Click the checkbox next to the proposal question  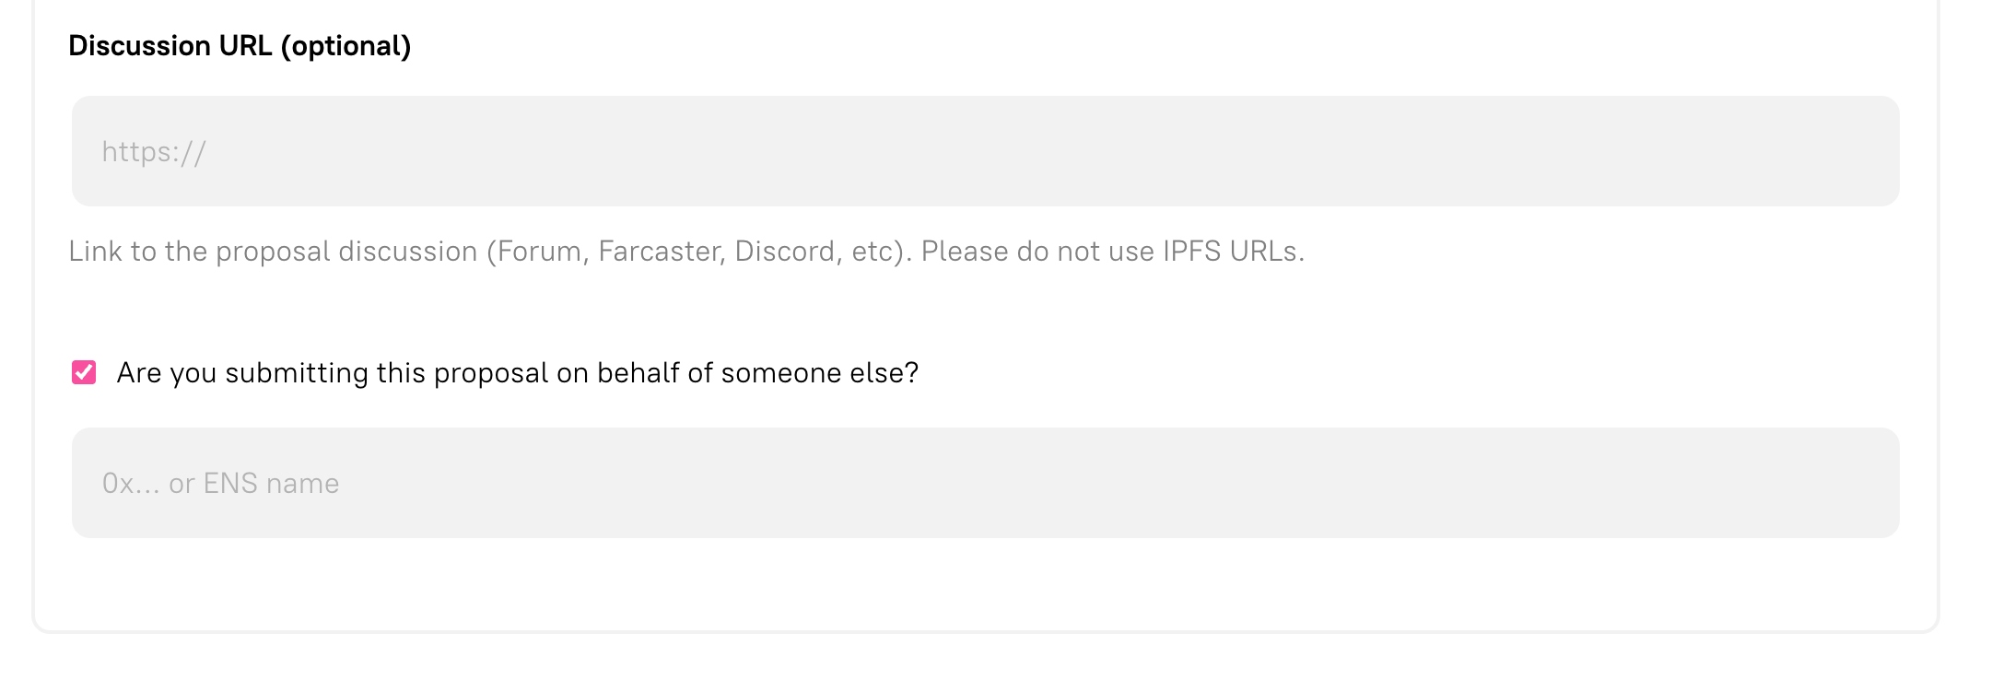(83, 372)
